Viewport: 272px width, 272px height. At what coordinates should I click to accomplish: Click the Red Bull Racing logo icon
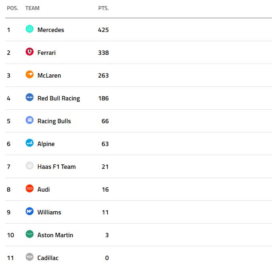[x=30, y=97]
